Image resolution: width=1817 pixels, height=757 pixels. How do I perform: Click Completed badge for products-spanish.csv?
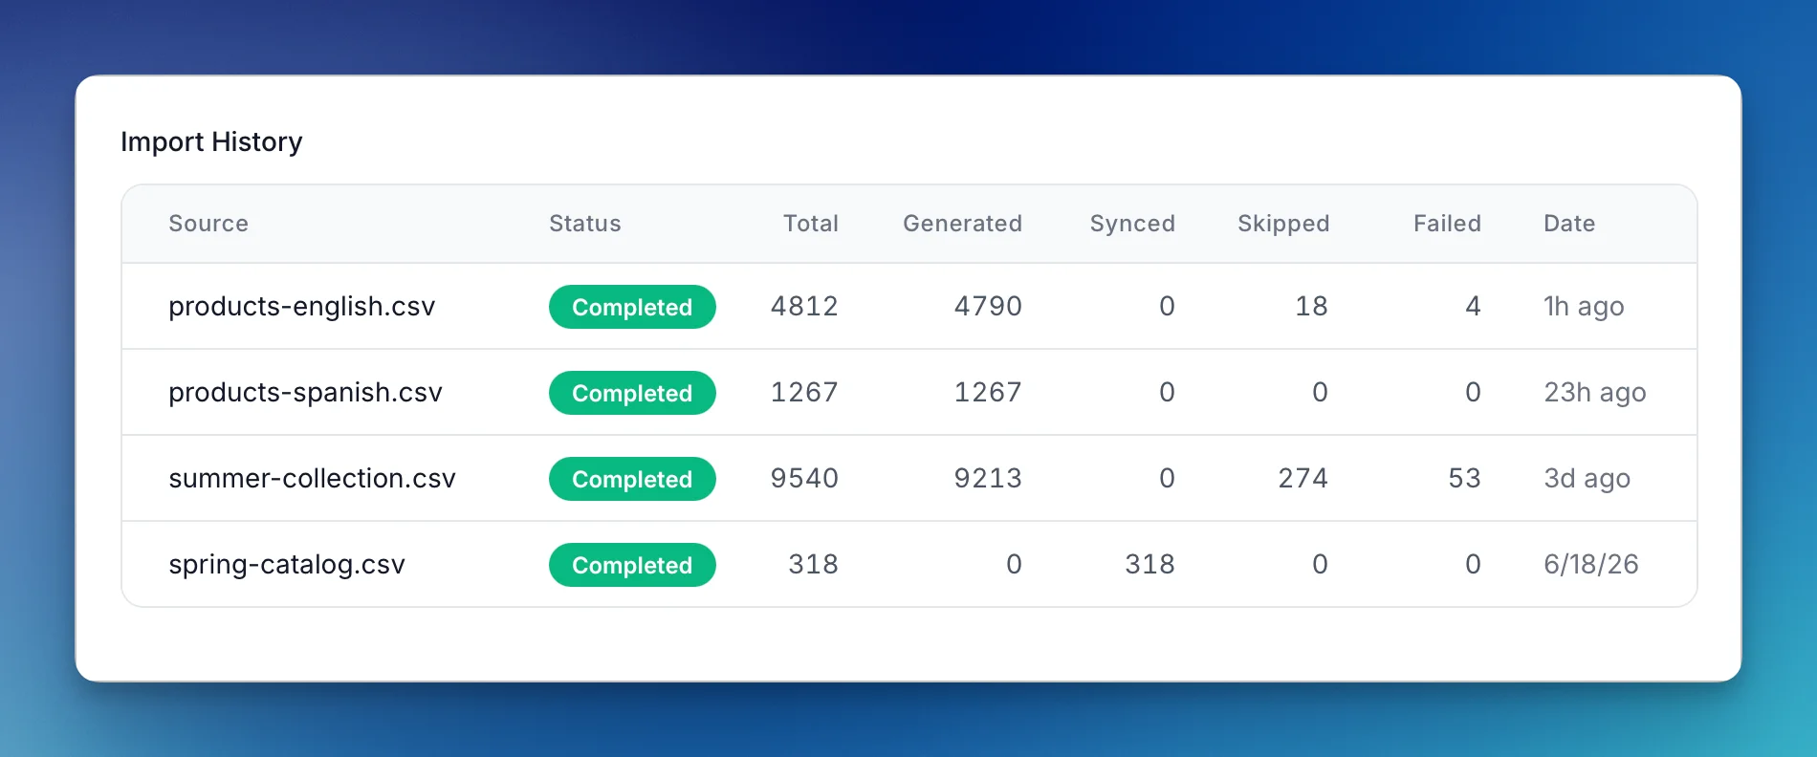(x=632, y=393)
